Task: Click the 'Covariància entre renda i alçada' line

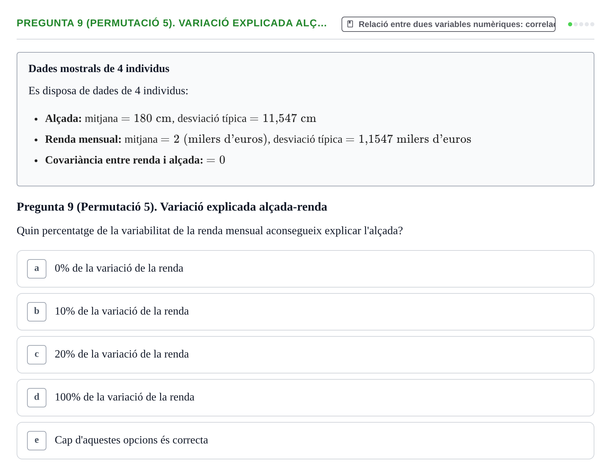Action: point(135,160)
